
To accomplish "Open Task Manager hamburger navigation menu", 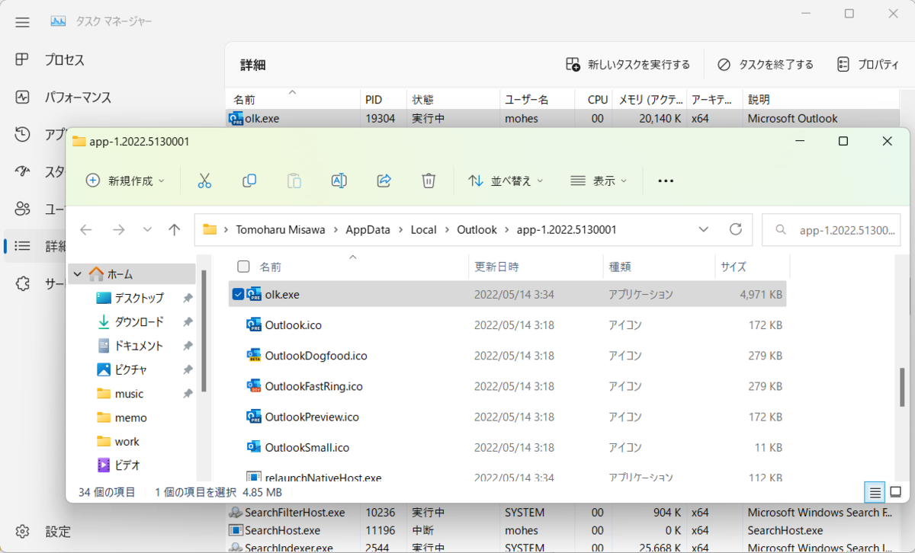I will [22, 22].
